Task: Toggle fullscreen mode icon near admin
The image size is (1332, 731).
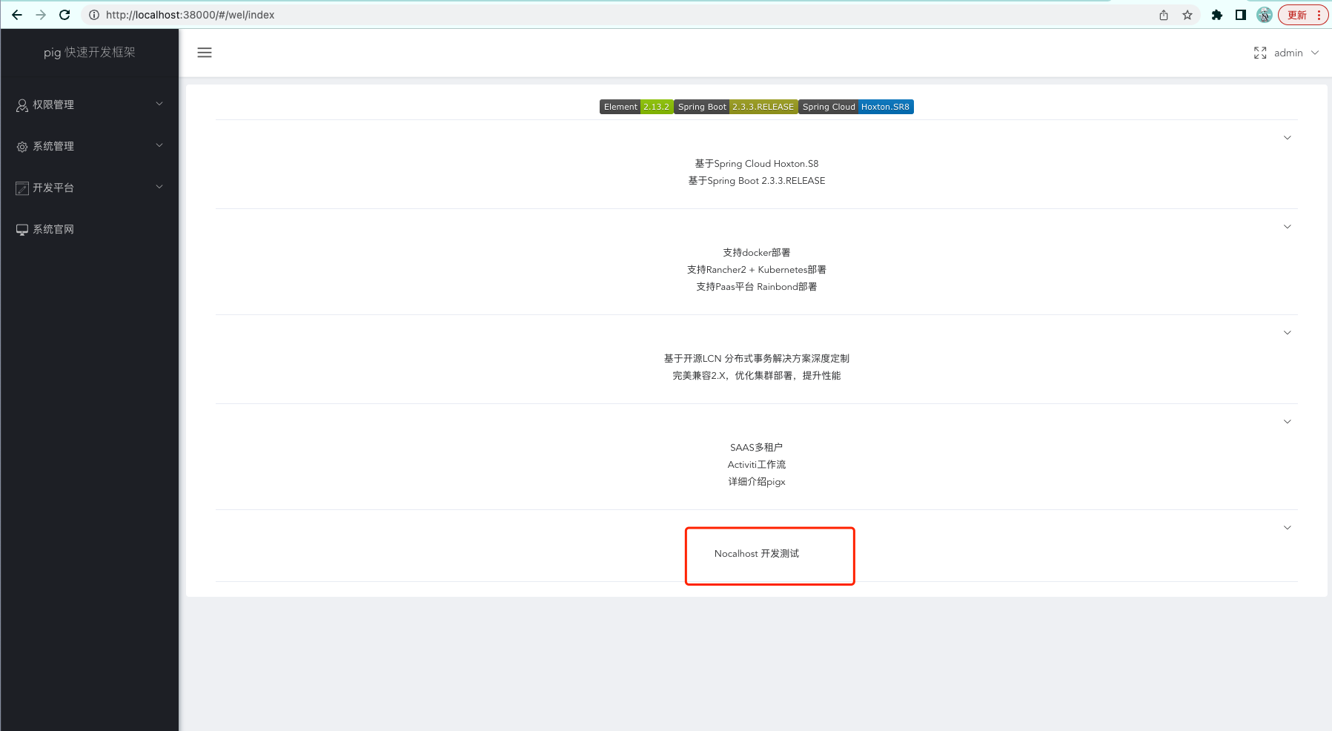Action: coord(1260,53)
